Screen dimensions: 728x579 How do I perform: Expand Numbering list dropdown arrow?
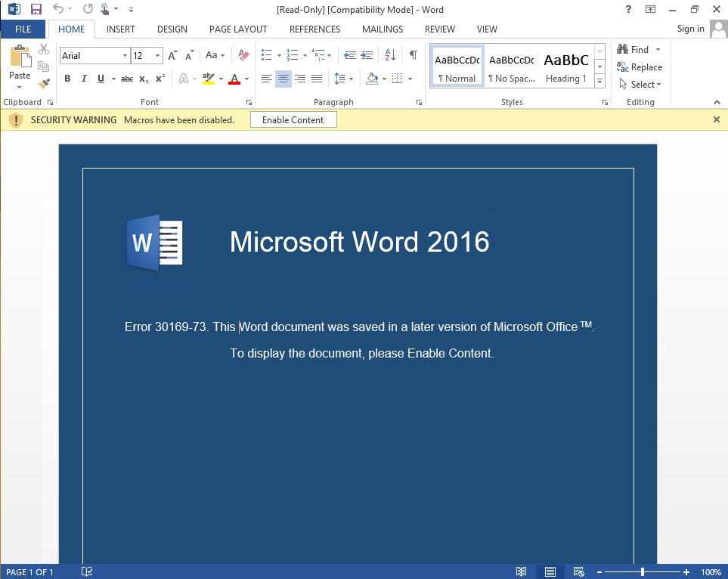305,56
